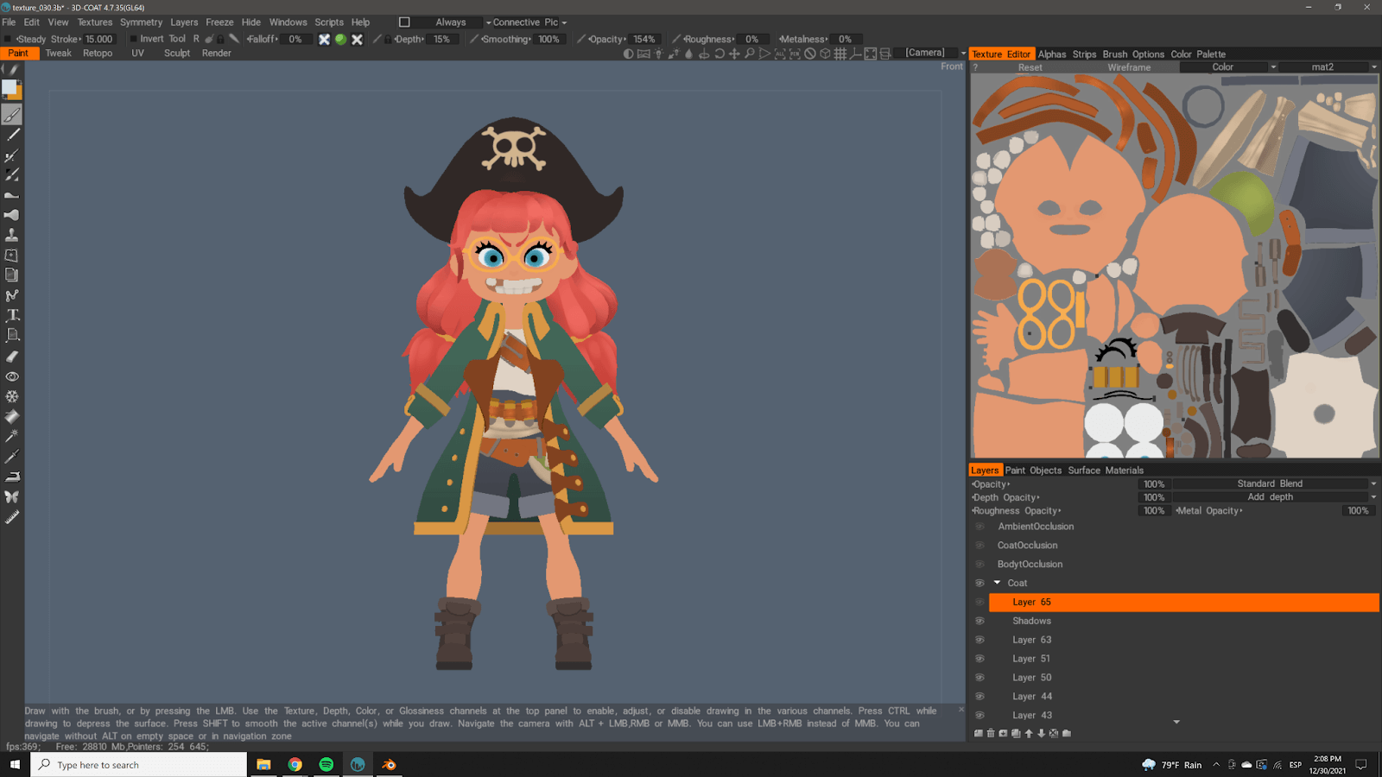Collapse the Coat layer group
This screenshot has width=1382, height=777.
tap(997, 583)
